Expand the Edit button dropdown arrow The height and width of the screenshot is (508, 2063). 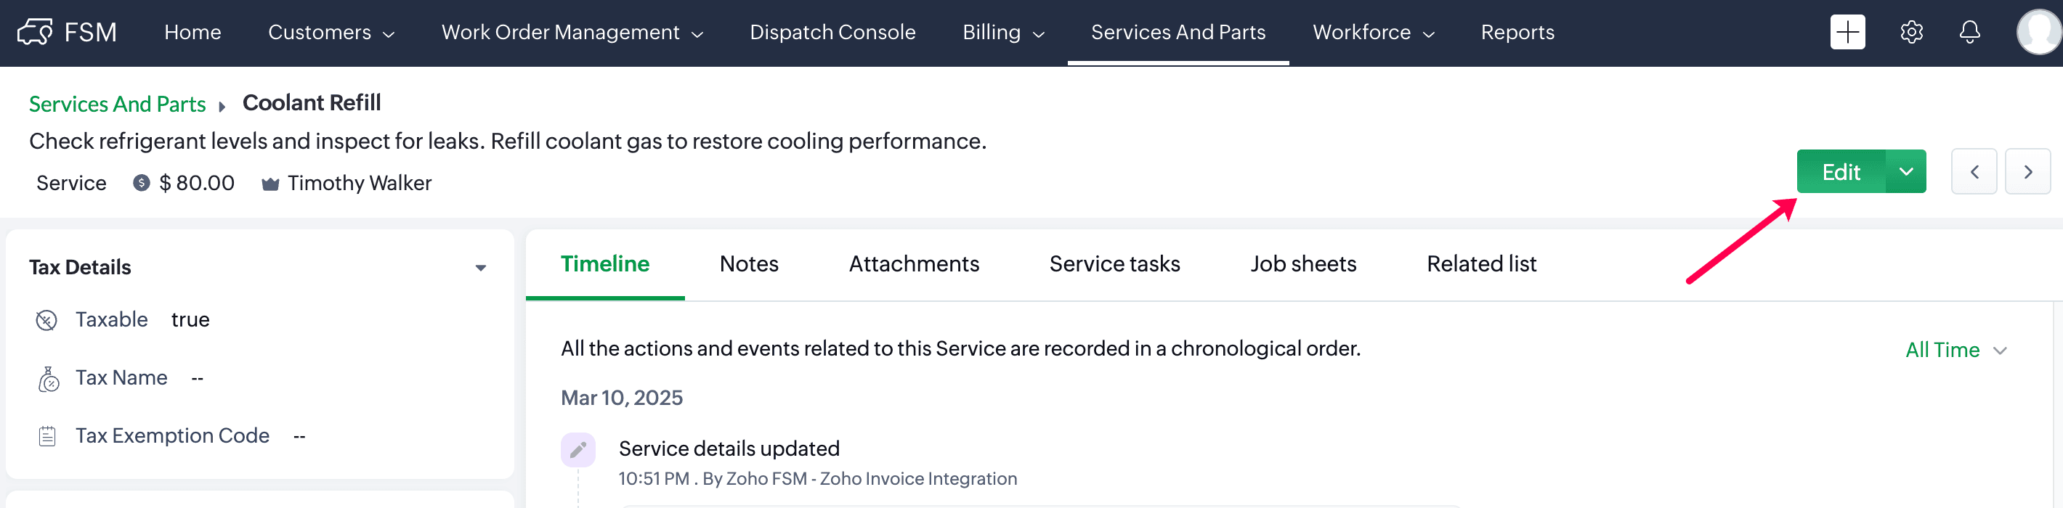[x=1906, y=172]
